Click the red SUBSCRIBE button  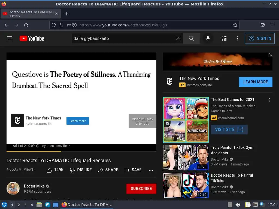point(141,189)
